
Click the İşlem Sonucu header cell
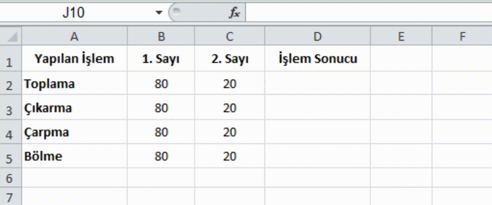(318, 59)
